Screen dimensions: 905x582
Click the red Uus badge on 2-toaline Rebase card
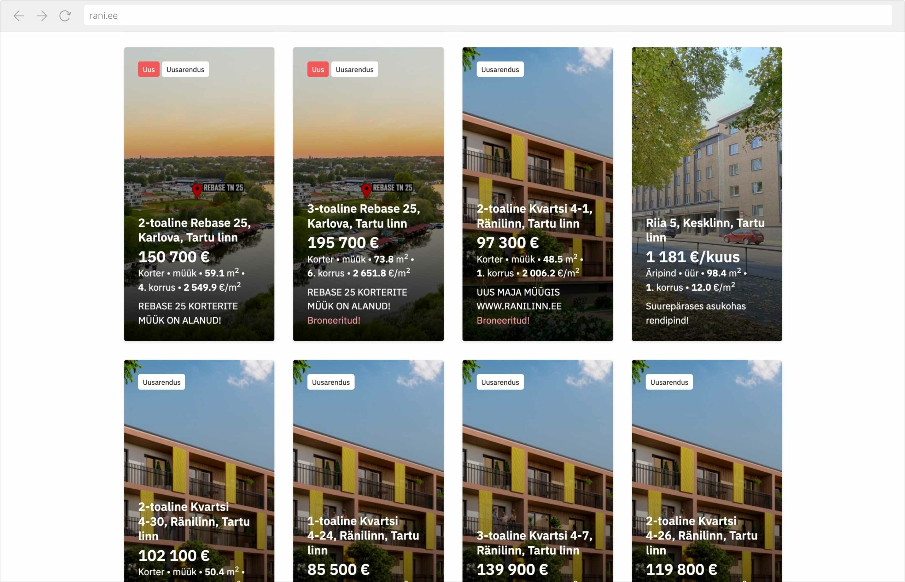tap(148, 69)
